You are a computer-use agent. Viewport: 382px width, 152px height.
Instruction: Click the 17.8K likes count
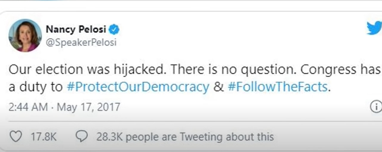point(44,137)
